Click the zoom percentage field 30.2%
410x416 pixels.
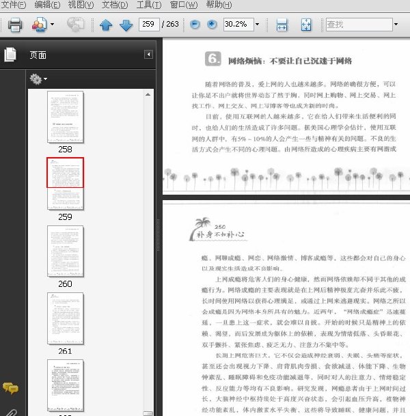(x=238, y=25)
